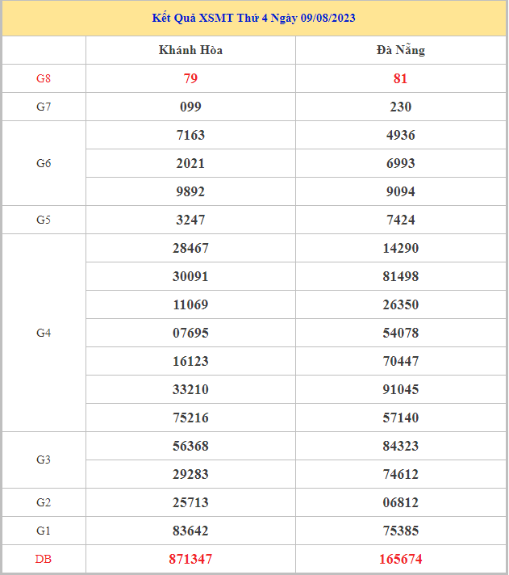This screenshot has width=509, height=575.
Task: Click the G4 number 28467
Action: (190, 248)
